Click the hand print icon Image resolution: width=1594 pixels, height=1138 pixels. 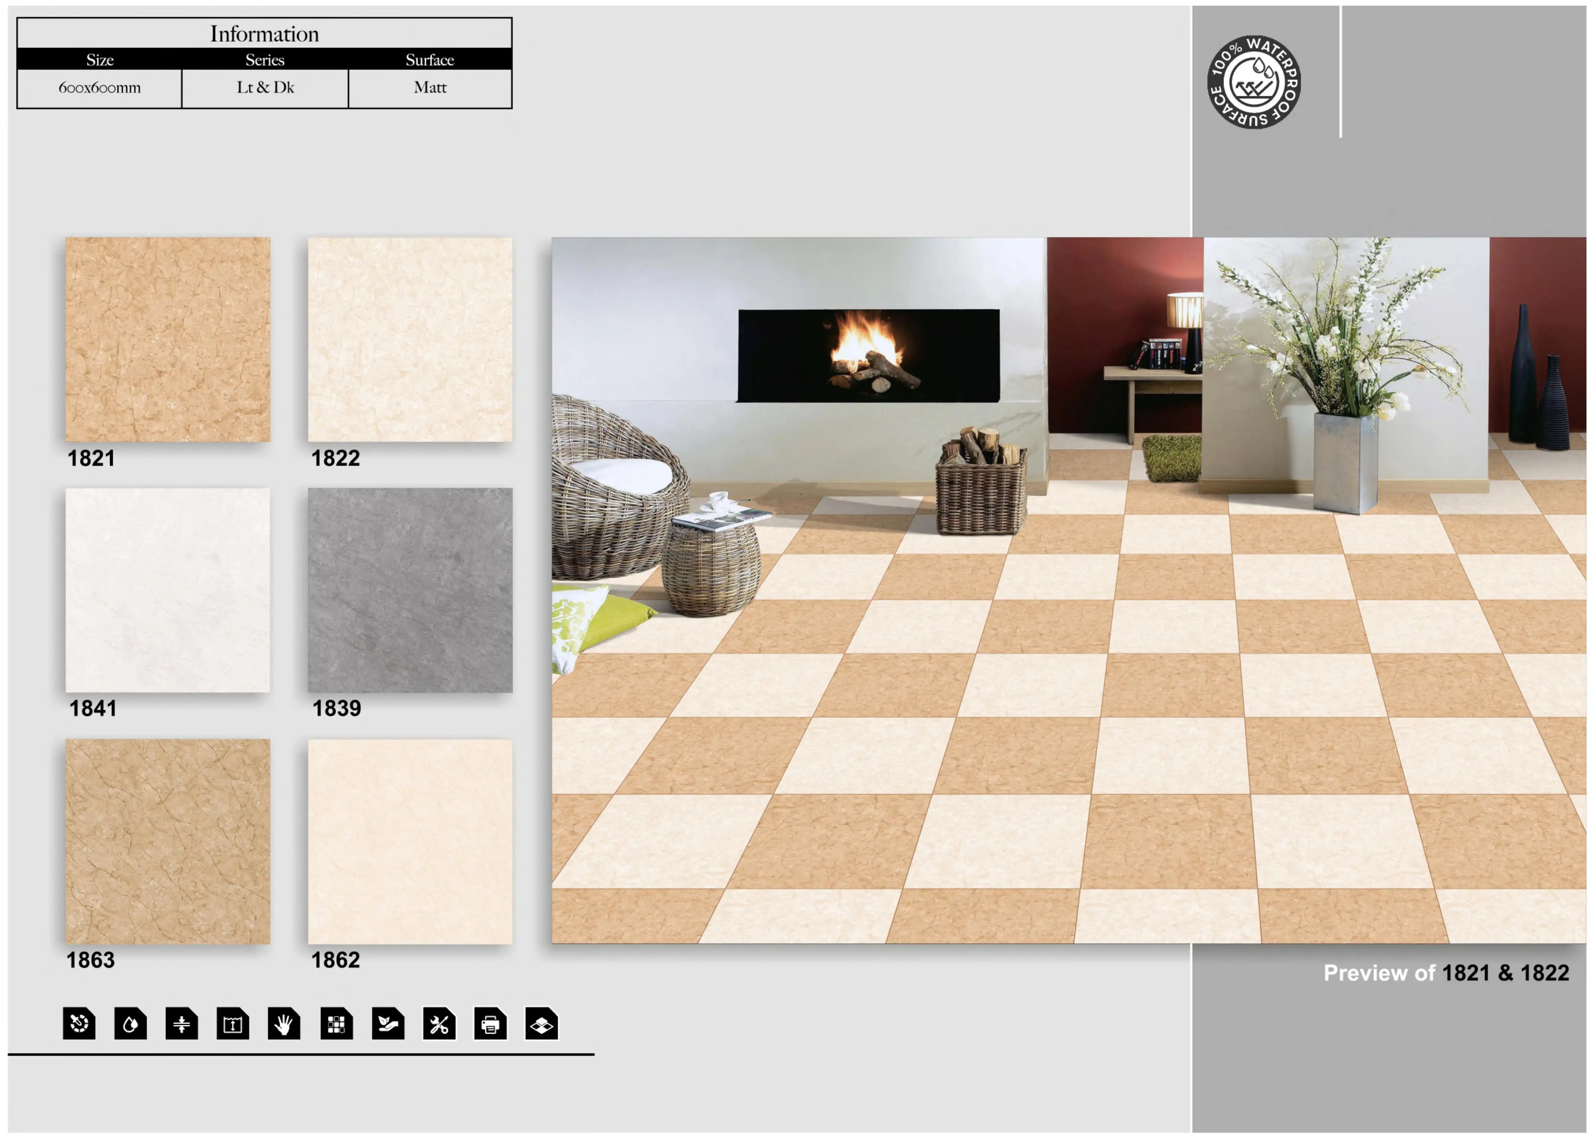click(284, 1024)
